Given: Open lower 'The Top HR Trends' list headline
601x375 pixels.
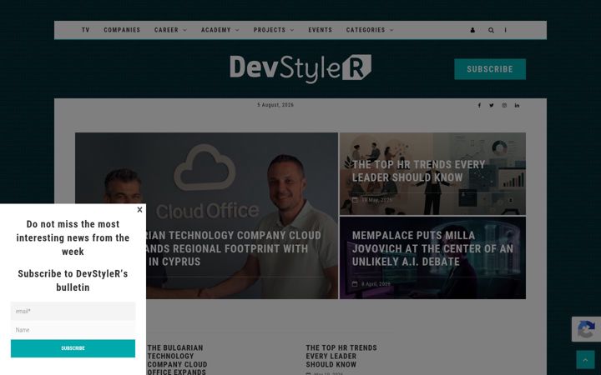Looking at the screenshot, I should 341,356.
